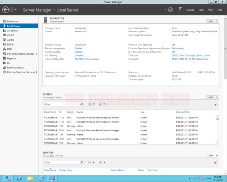Sort events by the Severity column

pyautogui.click(x=71, y=112)
